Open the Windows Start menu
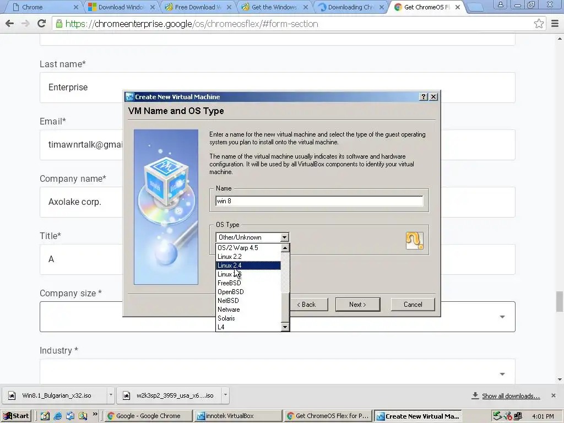 click(x=16, y=416)
